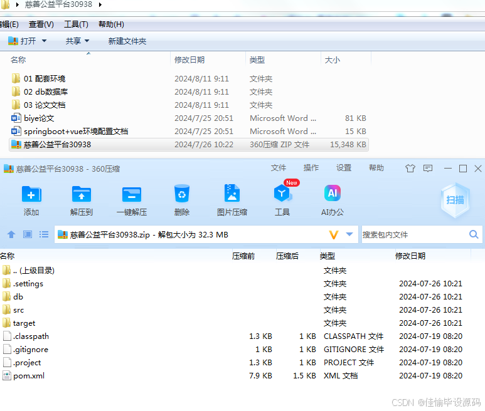This screenshot has width=485, height=411.
Task: Click the 一键解压 (one-click extract) icon
Action: pyautogui.click(x=132, y=194)
